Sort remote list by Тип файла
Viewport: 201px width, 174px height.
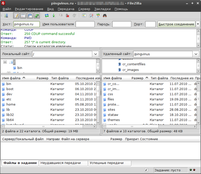point(159,78)
